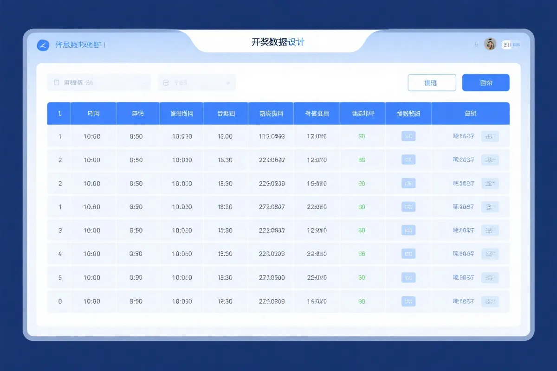
Task: Open the user avatar at top right
Action: (490, 45)
